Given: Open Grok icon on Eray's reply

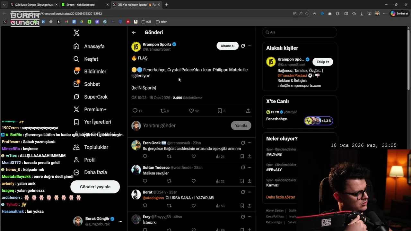Looking at the screenshot, I should click(x=243, y=217).
